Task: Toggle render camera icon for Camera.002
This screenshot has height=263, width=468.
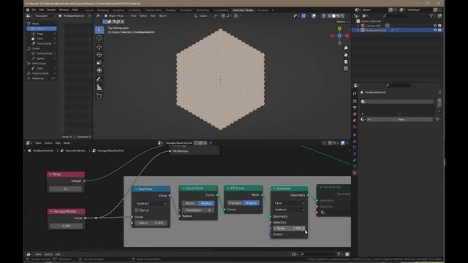Action: tap(439, 26)
